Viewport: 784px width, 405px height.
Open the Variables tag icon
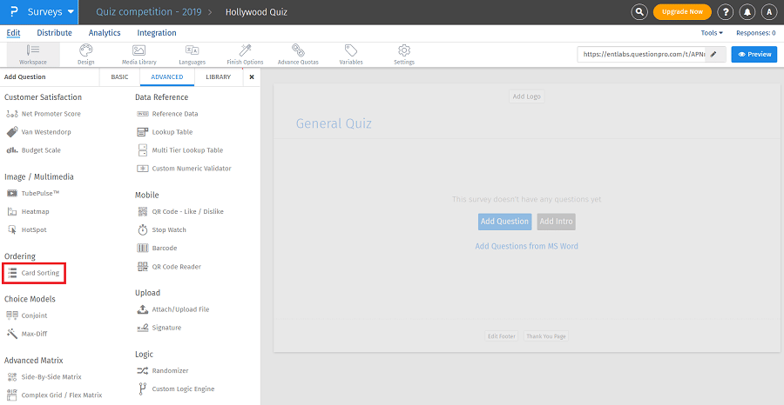tap(351, 55)
